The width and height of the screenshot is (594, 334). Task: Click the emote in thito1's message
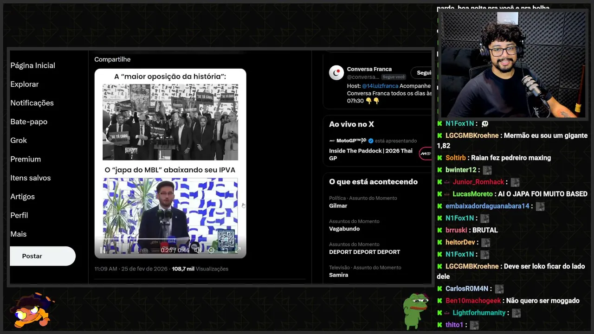[474, 325]
